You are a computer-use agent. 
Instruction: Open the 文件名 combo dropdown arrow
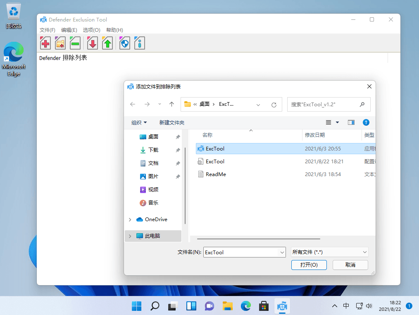coord(282,252)
